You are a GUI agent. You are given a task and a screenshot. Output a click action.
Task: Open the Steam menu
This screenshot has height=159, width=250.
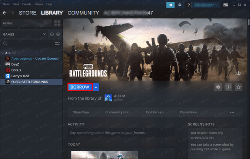pos(6,4)
